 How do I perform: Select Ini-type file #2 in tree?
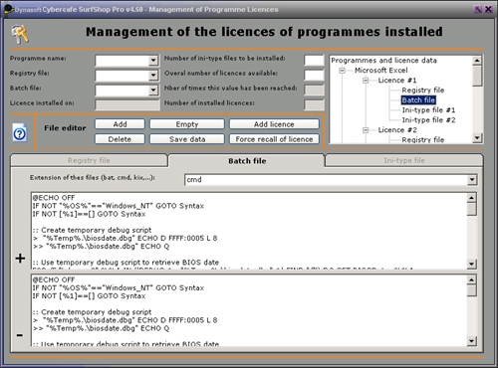(x=428, y=120)
